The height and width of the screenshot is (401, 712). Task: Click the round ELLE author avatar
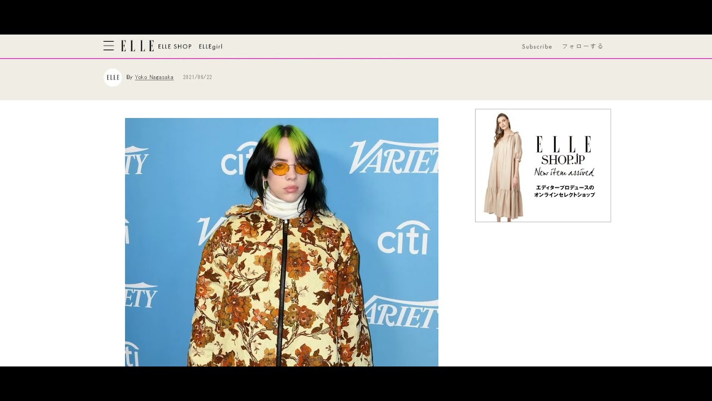(112, 77)
